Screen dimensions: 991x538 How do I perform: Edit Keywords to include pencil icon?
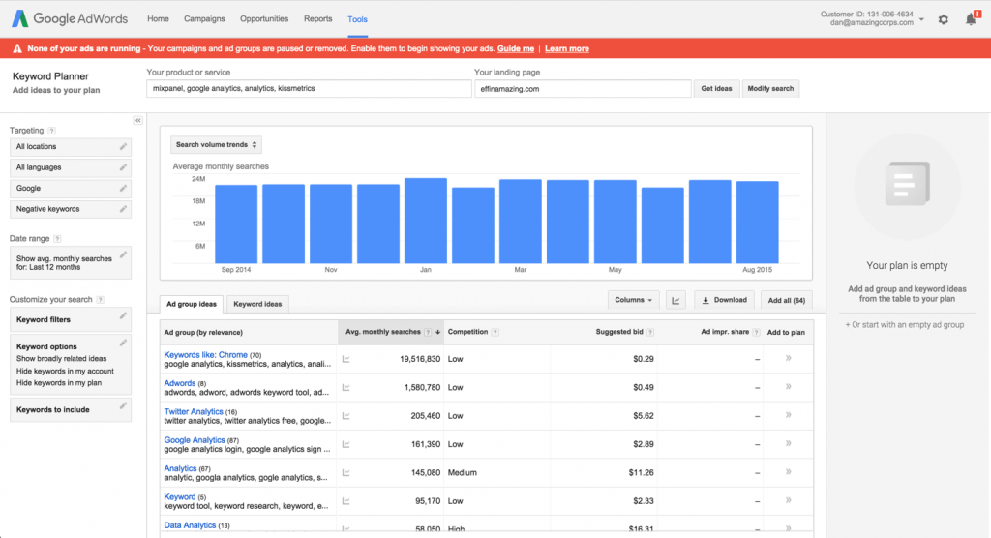(x=123, y=405)
